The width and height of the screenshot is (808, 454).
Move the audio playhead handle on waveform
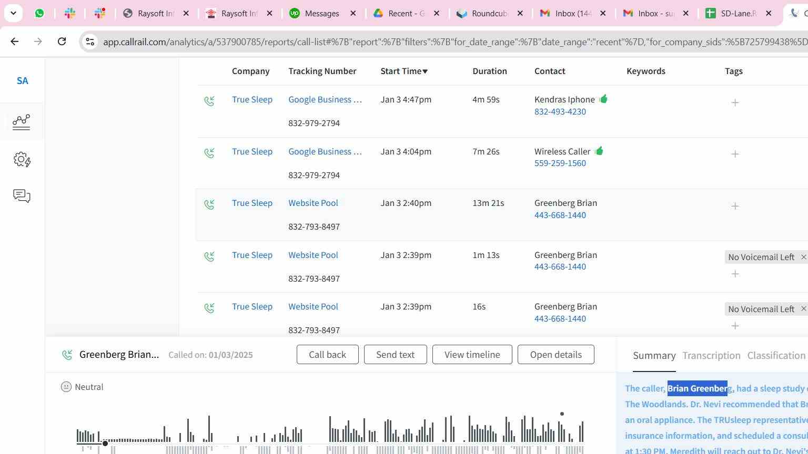pyautogui.click(x=105, y=443)
